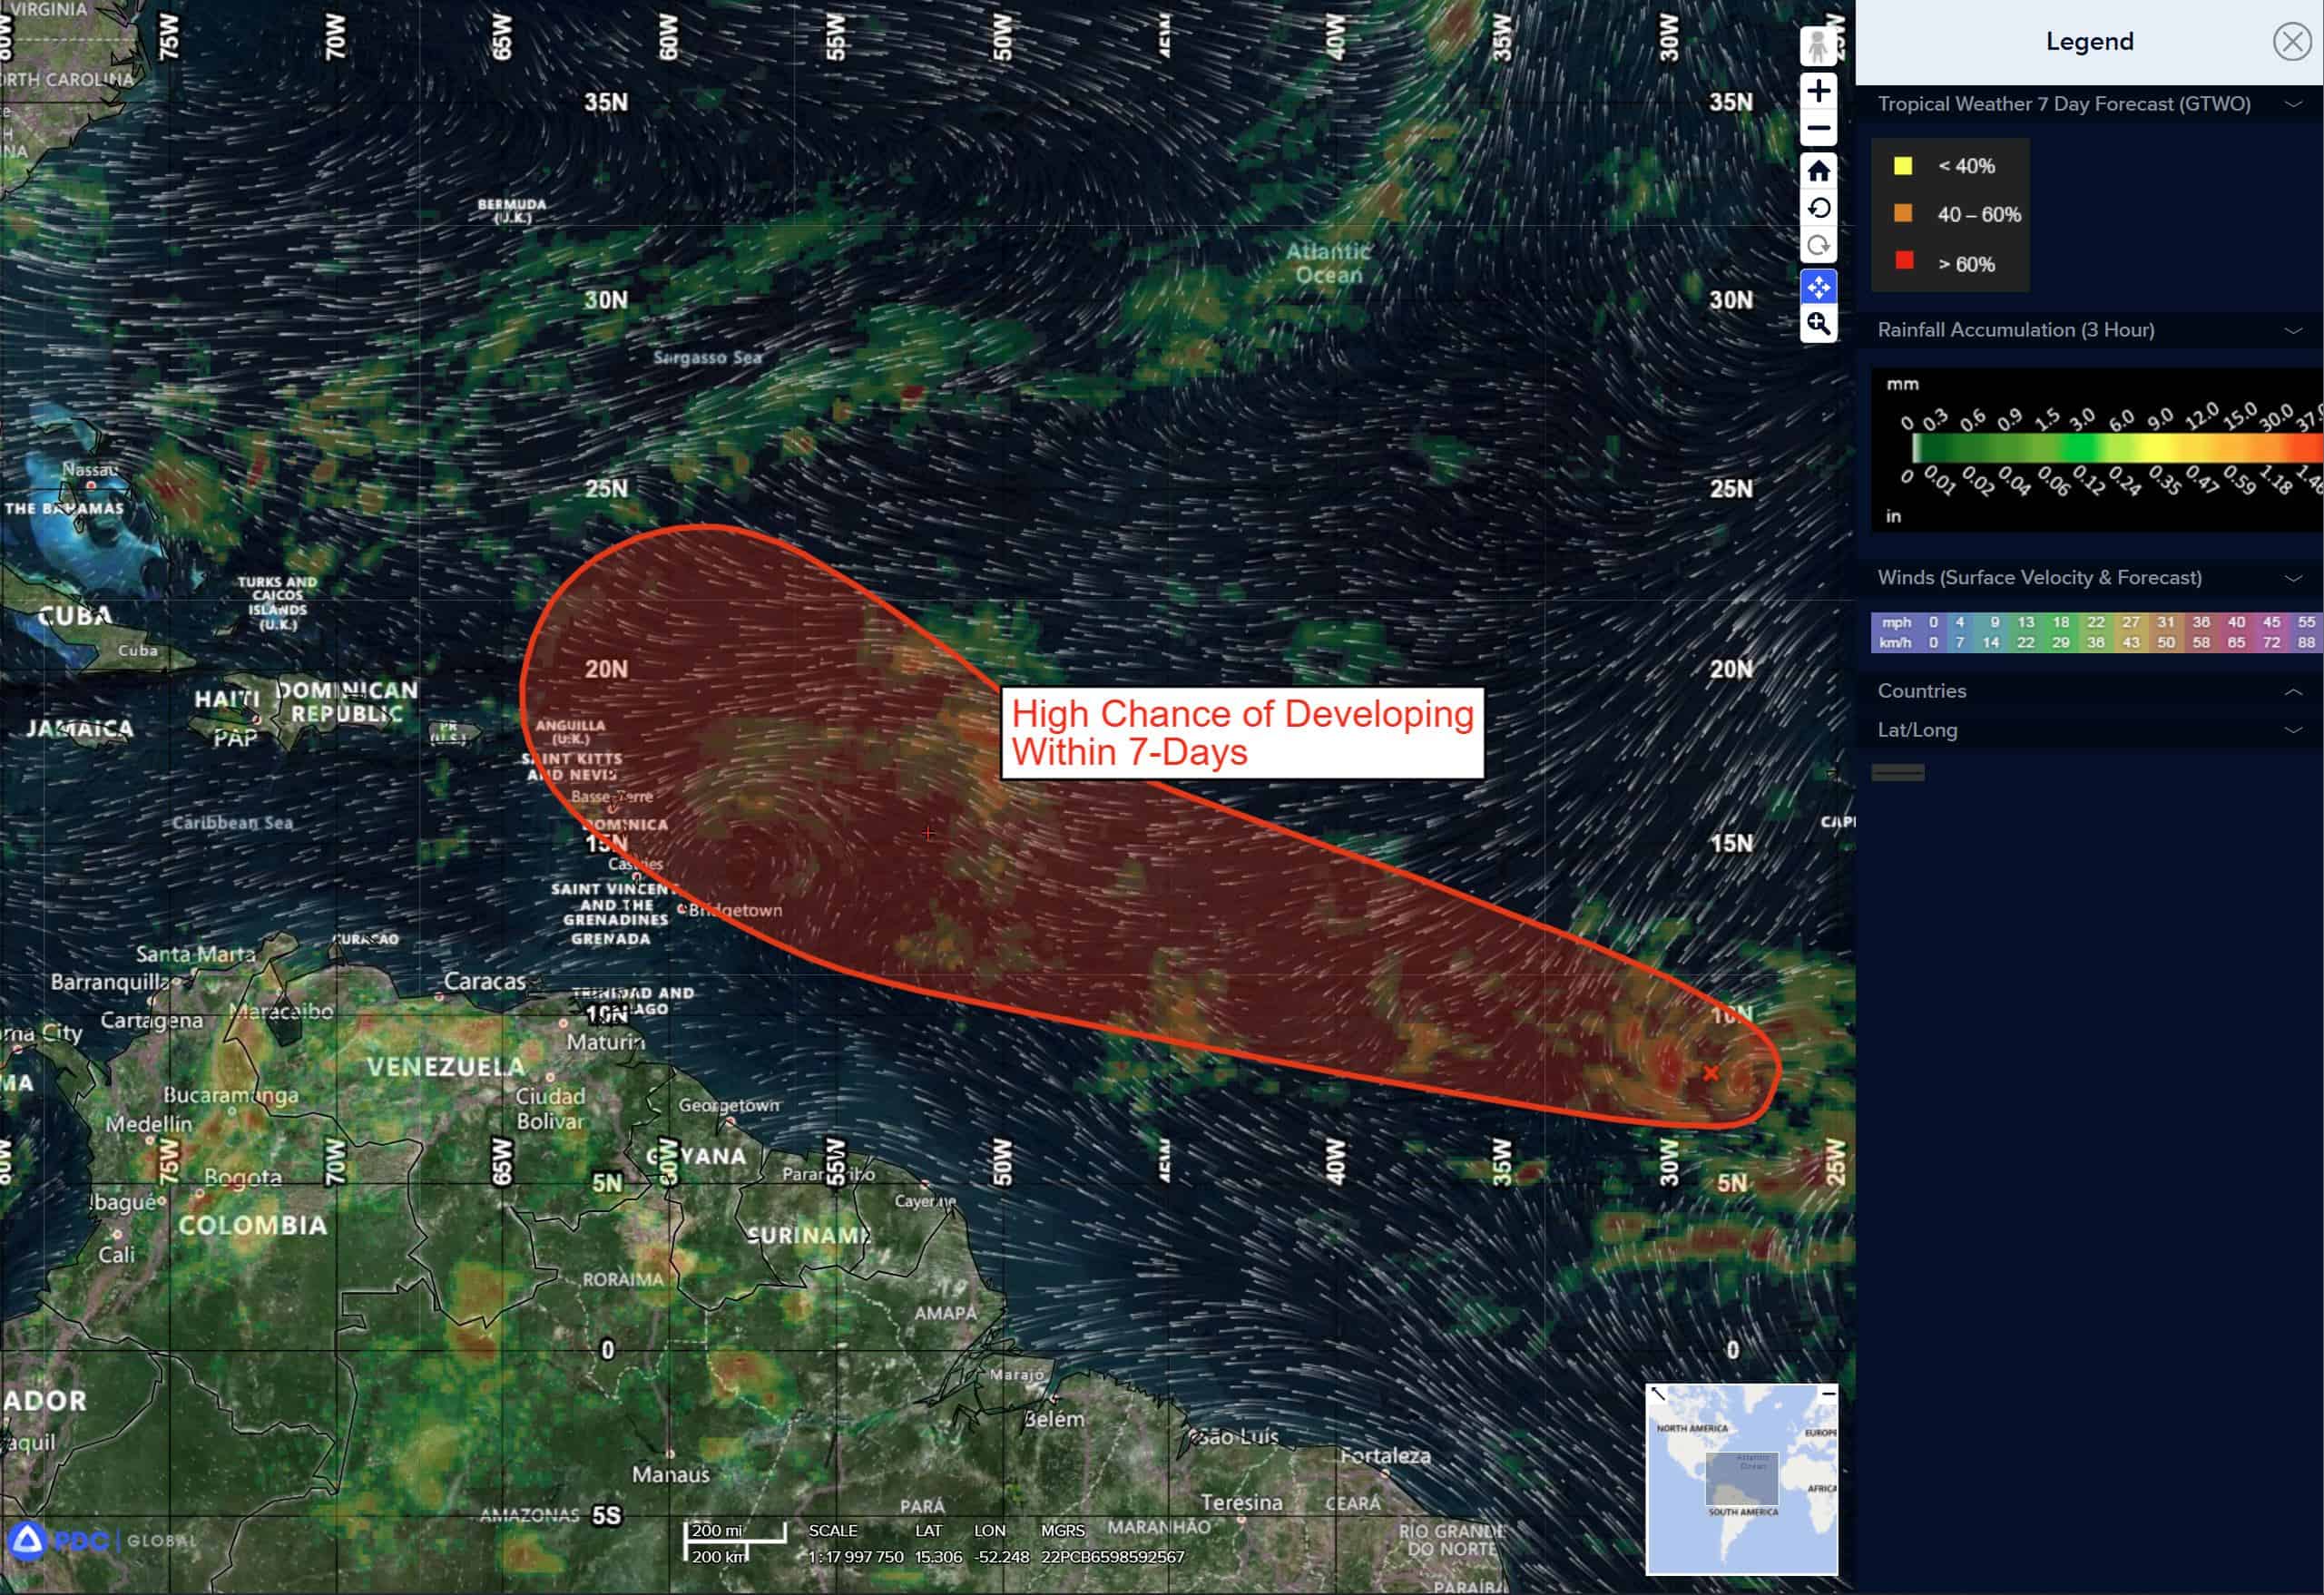Click the PDC Global logo
The image size is (2324, 1595).
coord(100,1540)
